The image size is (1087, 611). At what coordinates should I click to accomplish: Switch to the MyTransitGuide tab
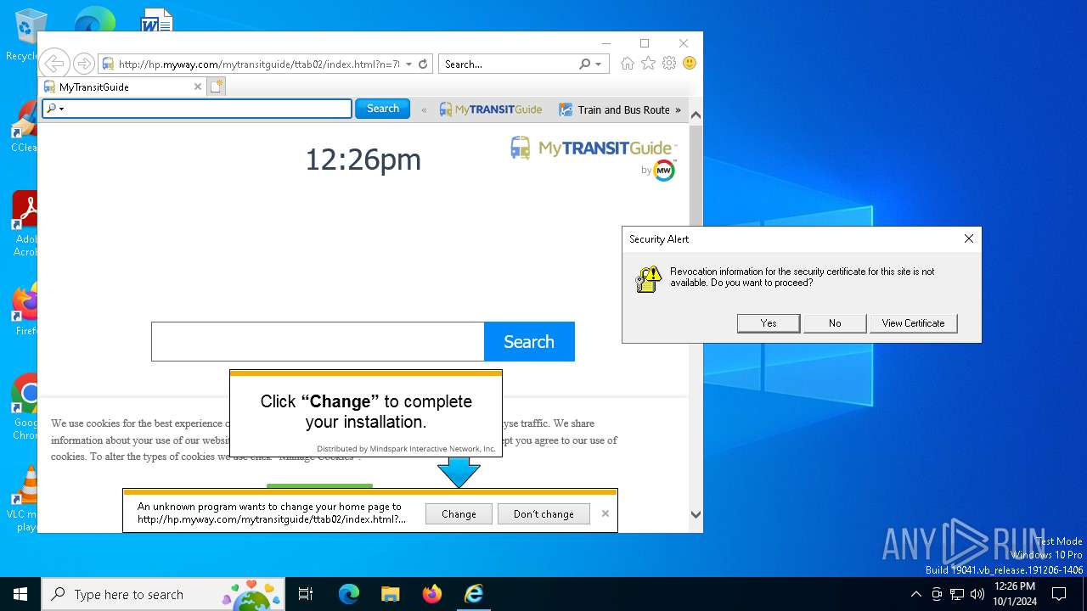coord(123,87)
